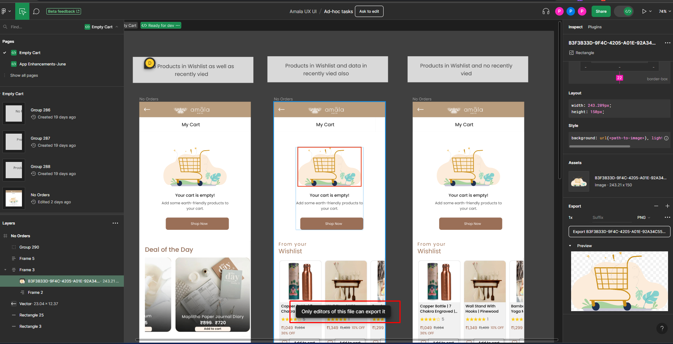Select the Comment tool
Image resolution: width=673 pixels, height=344 pixels.
(x=36, y=11)
